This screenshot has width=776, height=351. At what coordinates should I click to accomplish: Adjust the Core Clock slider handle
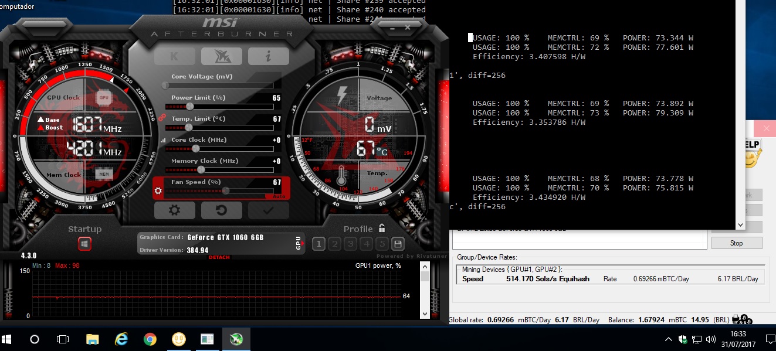point(196,148)
